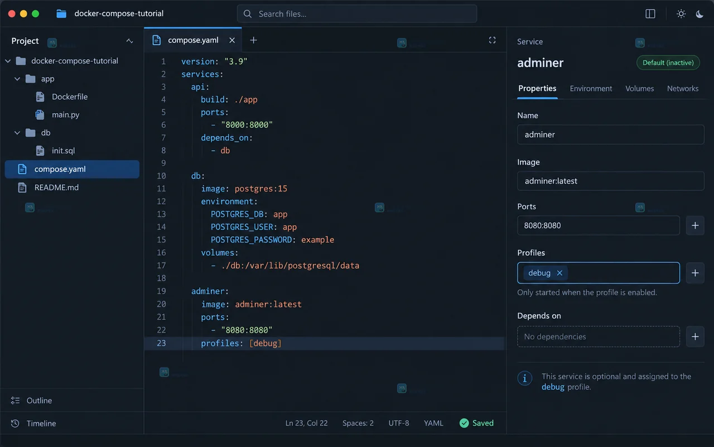Select compose.yaml in the project tree
Image resolution: width=714 pixels, height=447 pixels.
72,169
